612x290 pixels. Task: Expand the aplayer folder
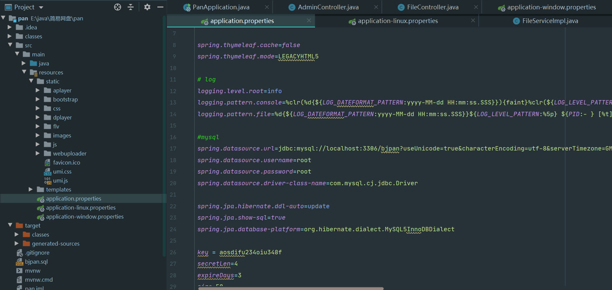pyautogui.click(x=38, y=90)
